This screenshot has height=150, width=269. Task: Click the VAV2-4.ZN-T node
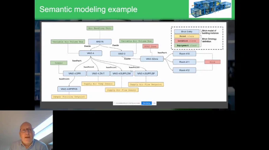pos(98,74)
